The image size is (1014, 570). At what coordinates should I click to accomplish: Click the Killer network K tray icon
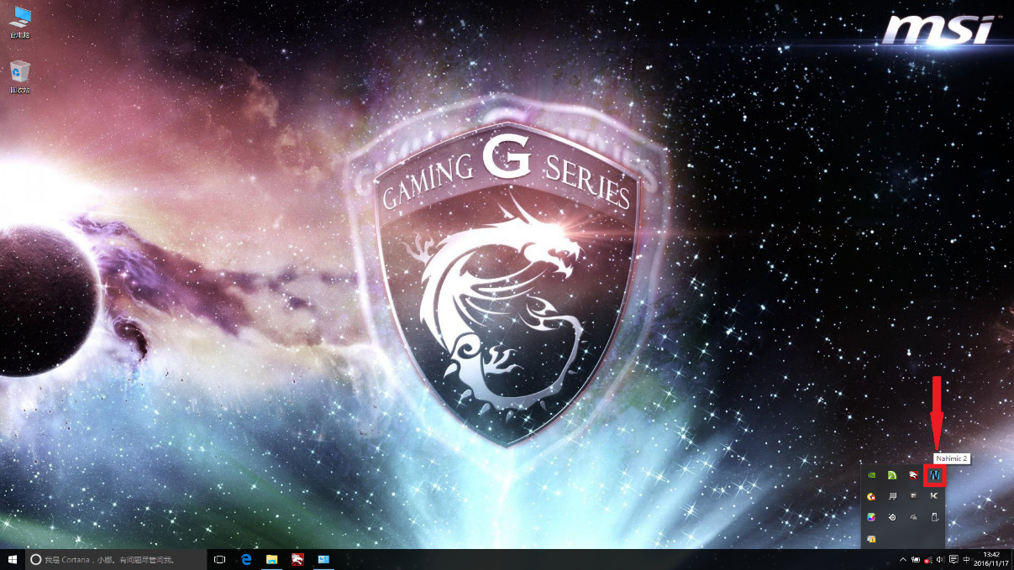934,496
